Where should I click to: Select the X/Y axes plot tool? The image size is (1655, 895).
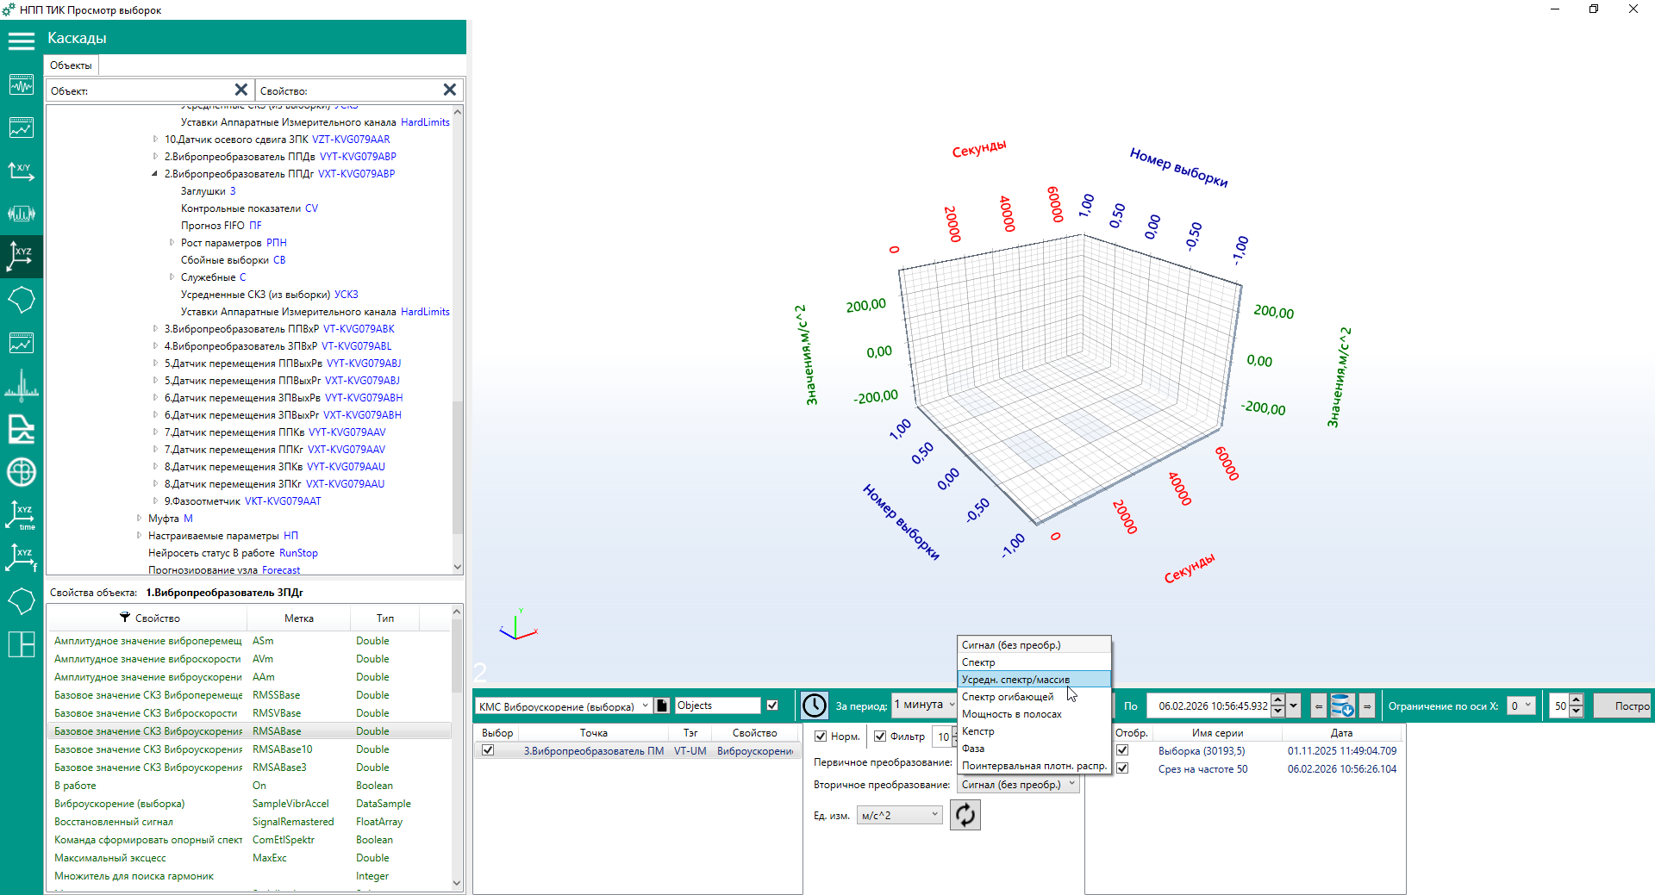[x=22, y=171]
